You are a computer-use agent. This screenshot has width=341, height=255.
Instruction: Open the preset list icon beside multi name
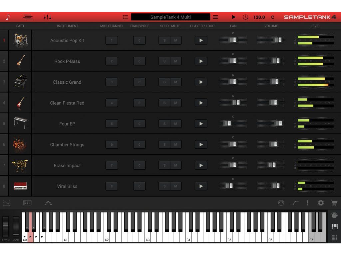[125, 17]
